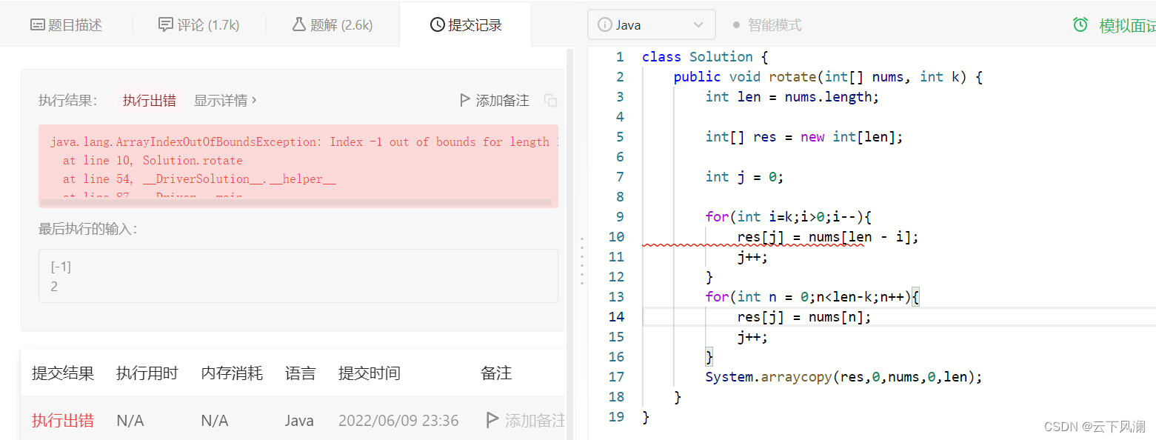Click the 内存消耗 column header
This screenshot has height=440, width=1156.
pyautogui.click(x=232, y=373)
